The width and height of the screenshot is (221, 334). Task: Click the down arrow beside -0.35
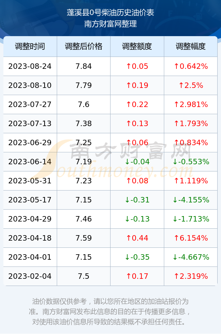point(127,257)
